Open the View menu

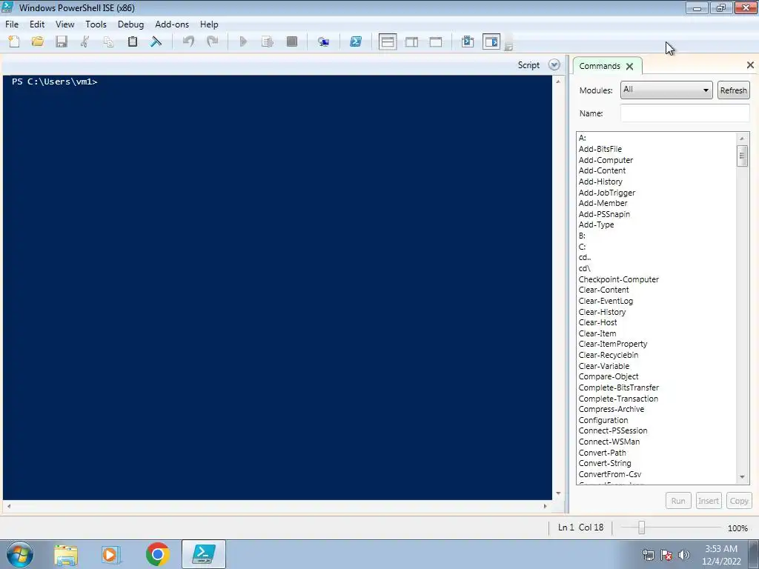65,24
